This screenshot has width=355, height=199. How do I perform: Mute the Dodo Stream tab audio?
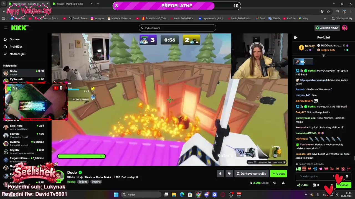click(x=43, y=4)
